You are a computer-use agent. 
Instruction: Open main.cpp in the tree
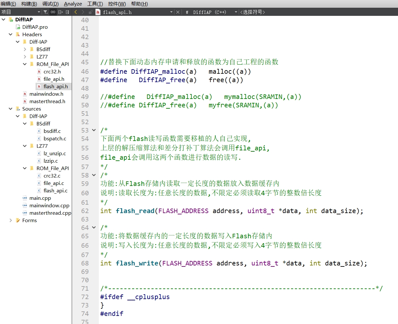click(40, 198)
